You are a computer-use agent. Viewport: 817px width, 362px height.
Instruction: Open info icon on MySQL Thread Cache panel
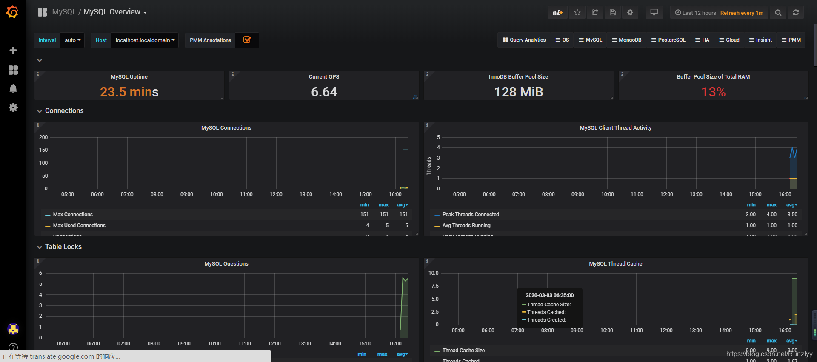tap(427, 261)
